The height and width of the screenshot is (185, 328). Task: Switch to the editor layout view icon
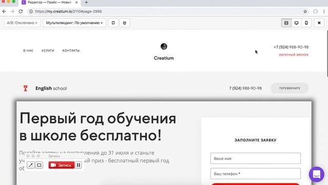tap(286, 23)
